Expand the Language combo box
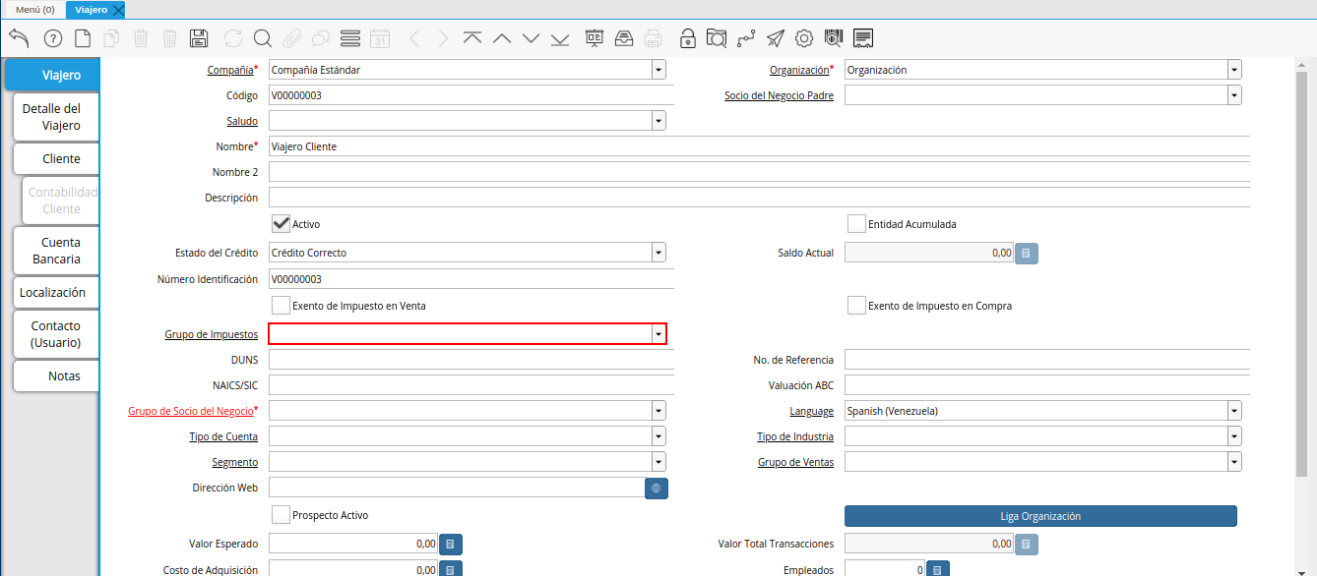This screenshot has width=1317, height=576. tap(1233, 411)
